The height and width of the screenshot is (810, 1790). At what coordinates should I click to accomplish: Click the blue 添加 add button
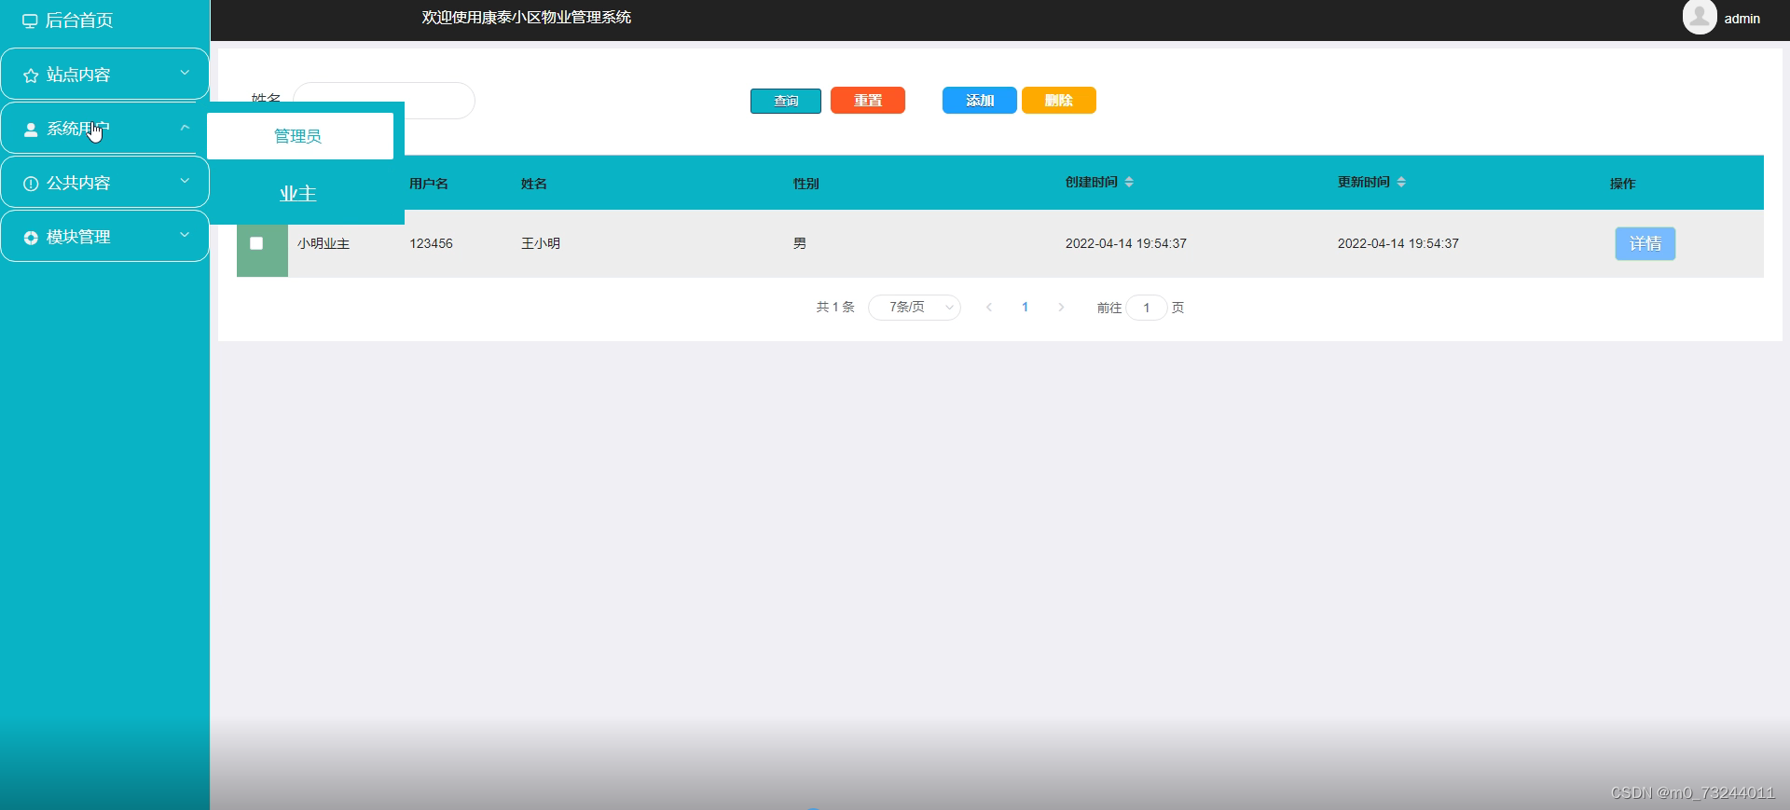coord(980,101)
